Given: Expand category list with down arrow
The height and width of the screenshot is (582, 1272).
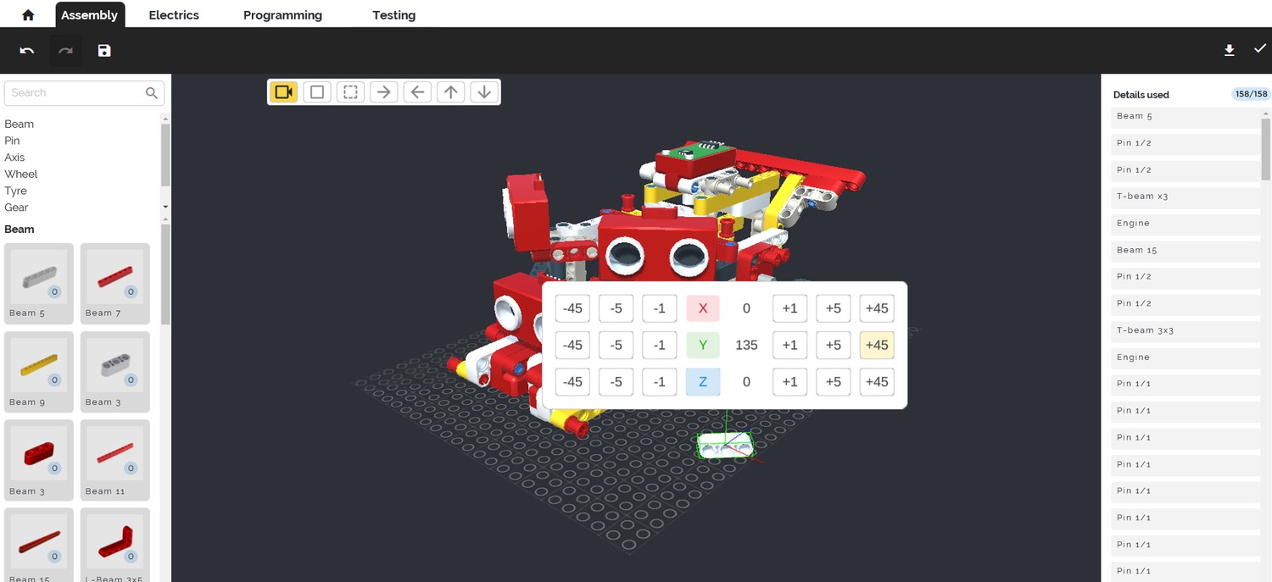Looking at the screenshot, I should (165, 207).
